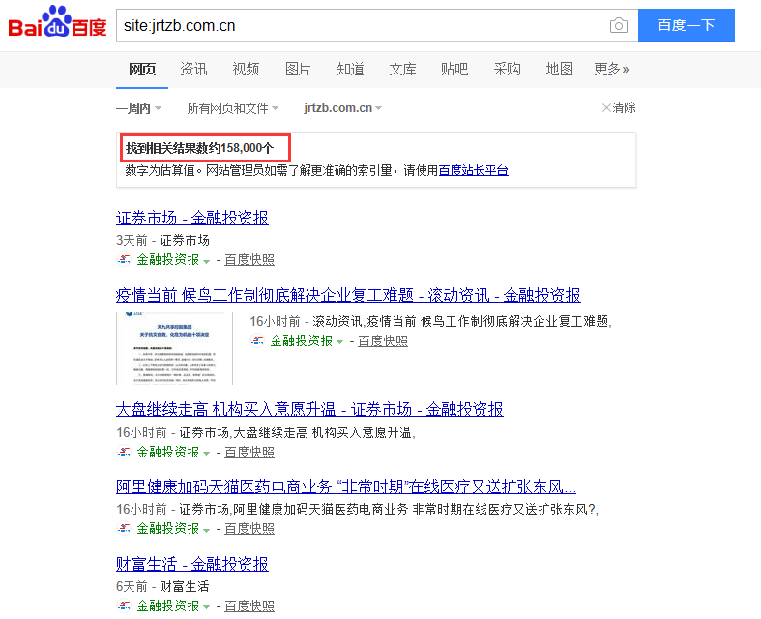Click site favicon under 大盘继续走高 result
This screenshot has height=619, width=761.
[x=124, y=452]
